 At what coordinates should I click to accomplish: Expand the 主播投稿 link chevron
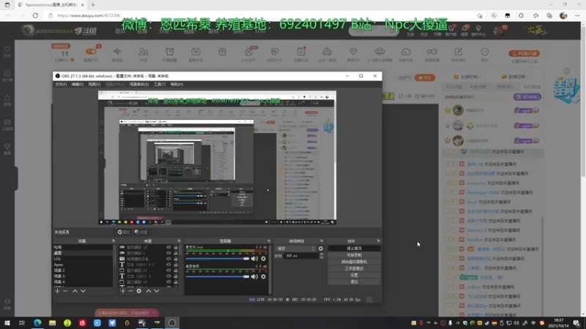(x=480, y=77)
